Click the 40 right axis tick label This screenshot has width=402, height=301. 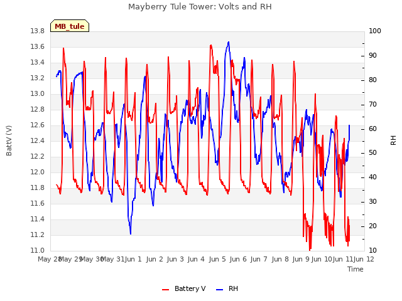pos(372,177)
